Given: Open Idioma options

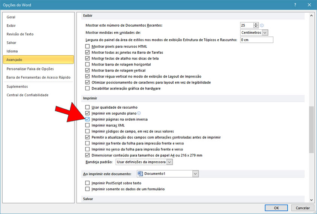Looking at the screenshot, I should (x=38, y=51).
